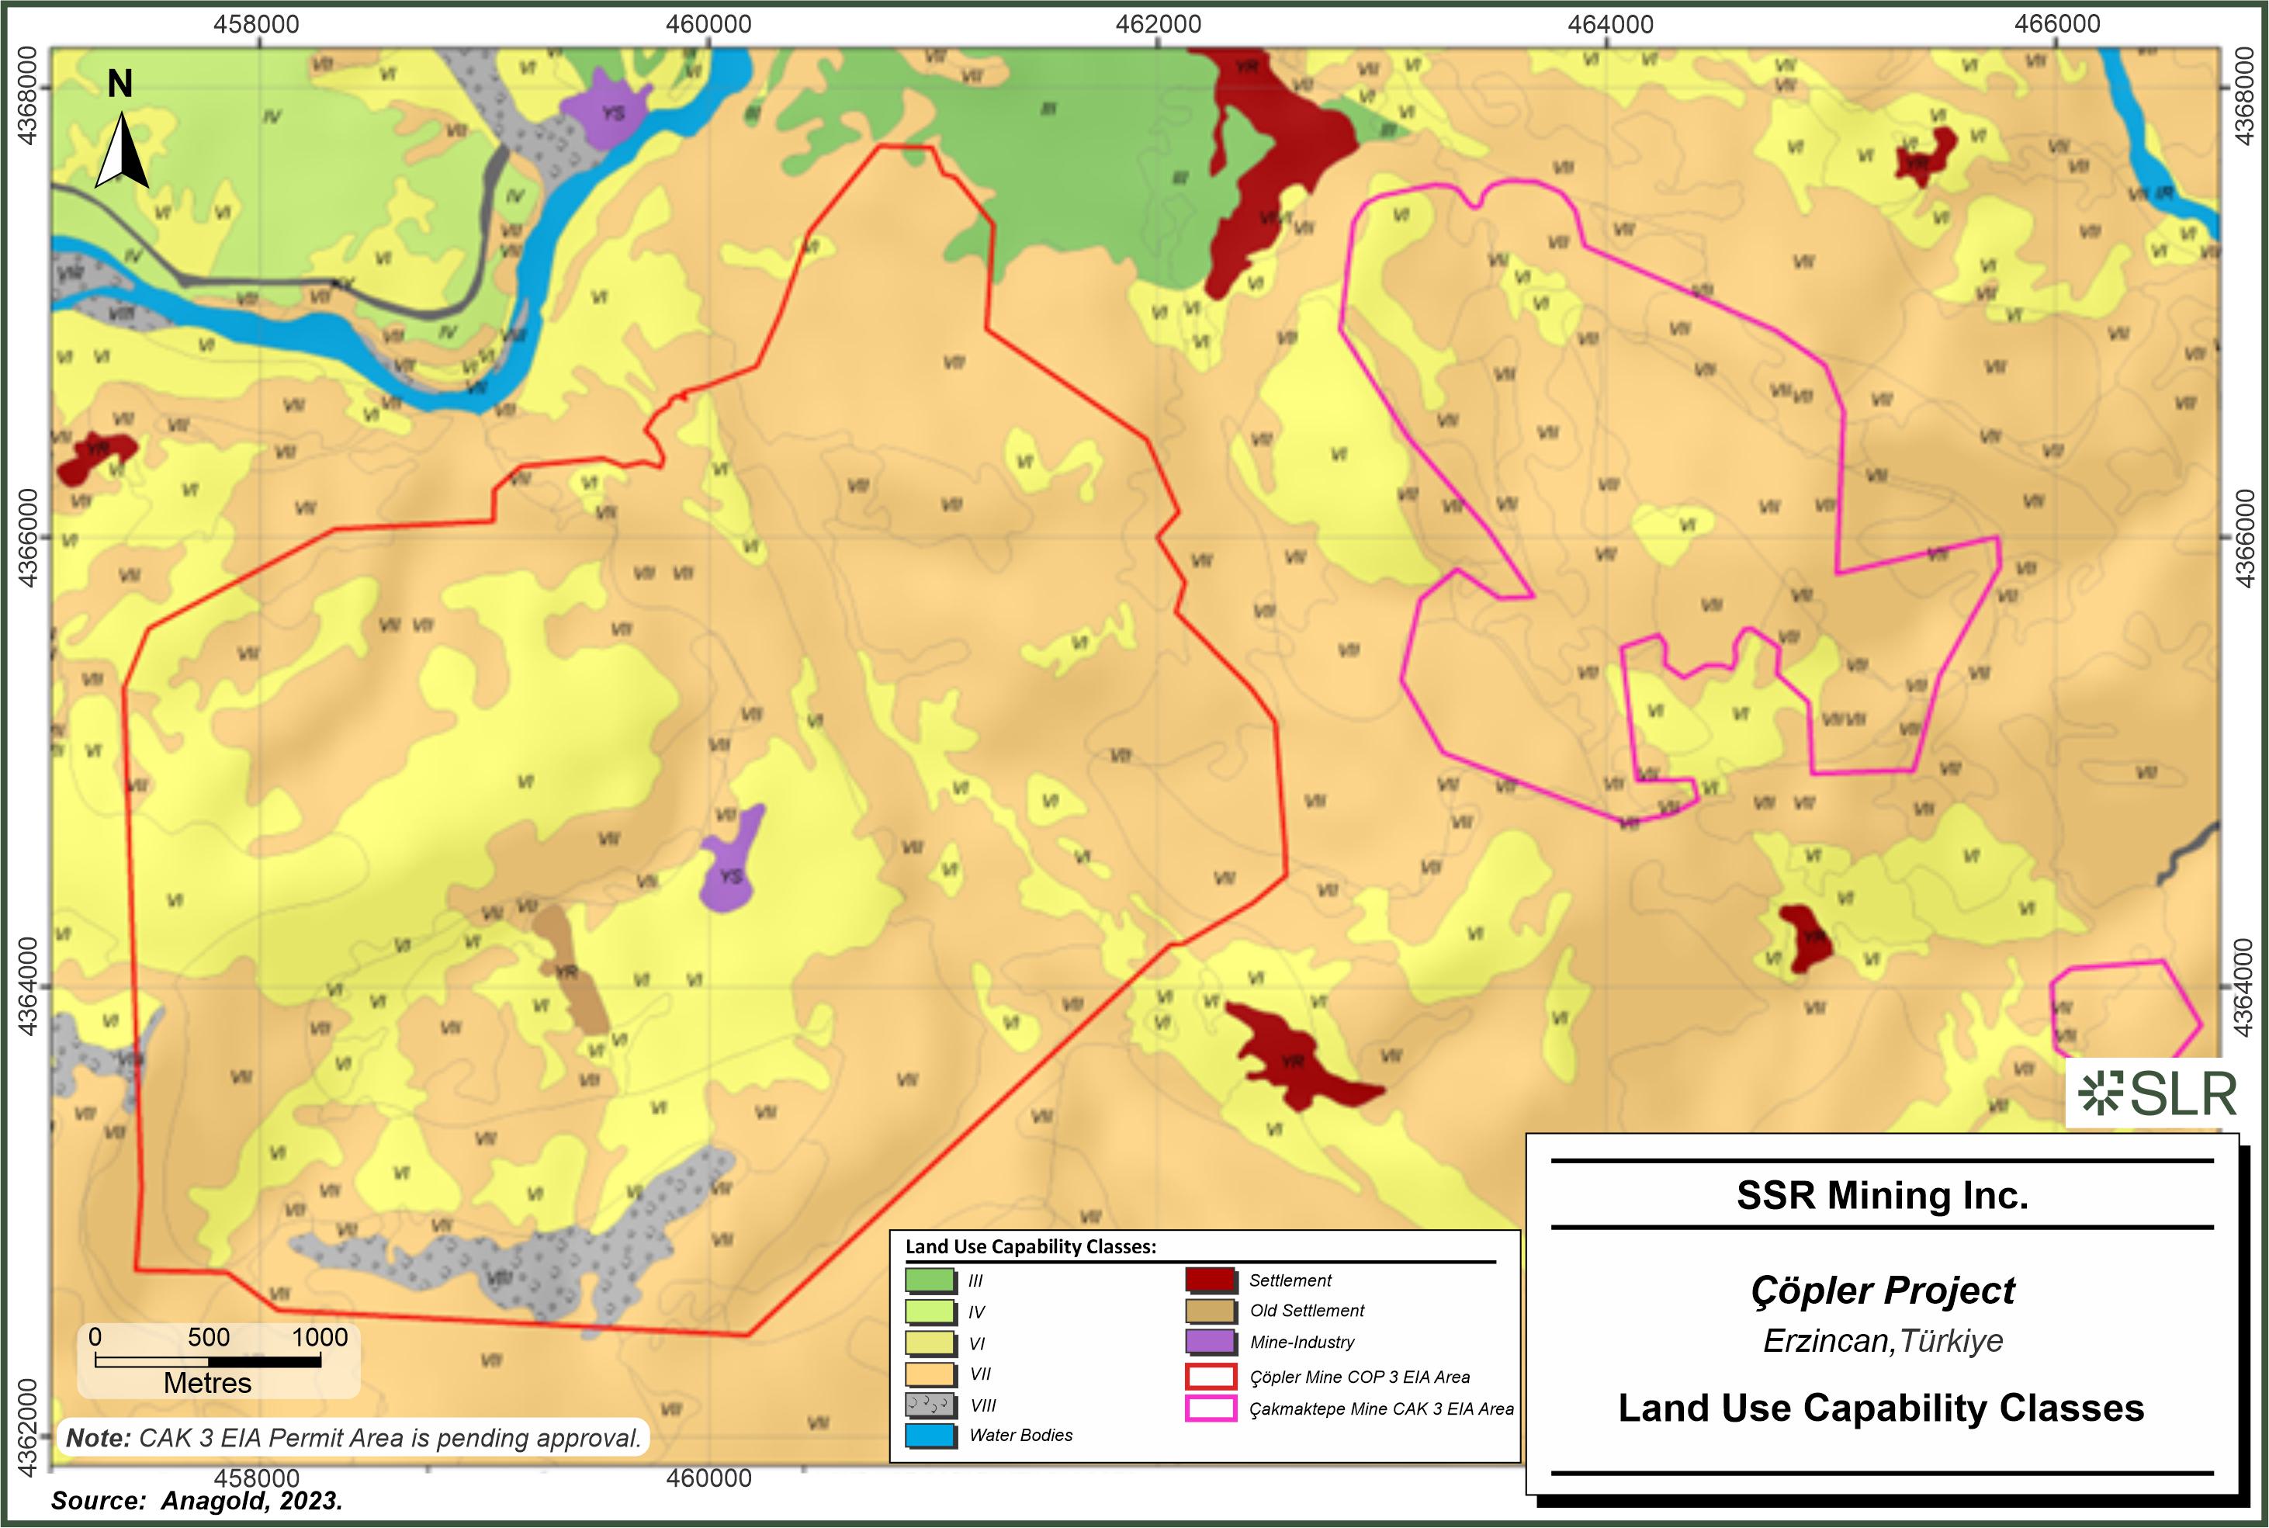Click the SLR company logo
This screenshot has height=1528, width=2269.
point(2157,1093)
